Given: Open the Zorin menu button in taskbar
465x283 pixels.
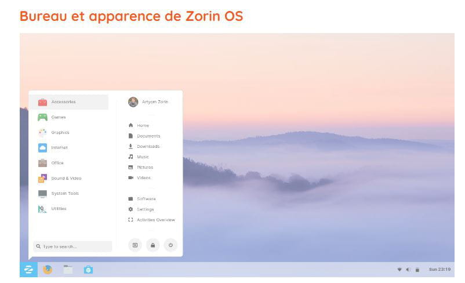Looking at the screenshot, I should 28,269.
